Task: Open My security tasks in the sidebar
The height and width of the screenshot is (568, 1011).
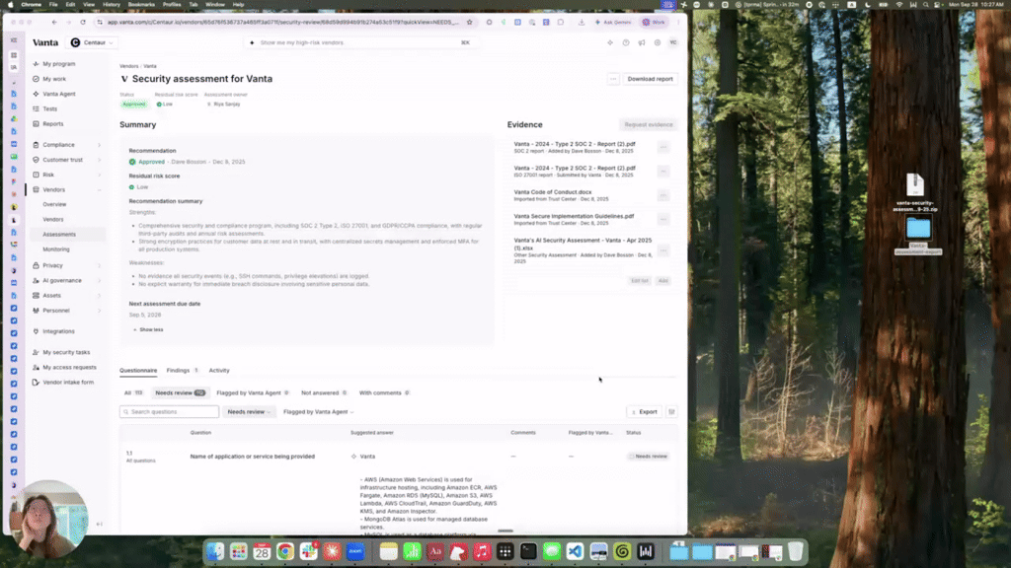Action: pyautogui.click(x=66, y=352)
